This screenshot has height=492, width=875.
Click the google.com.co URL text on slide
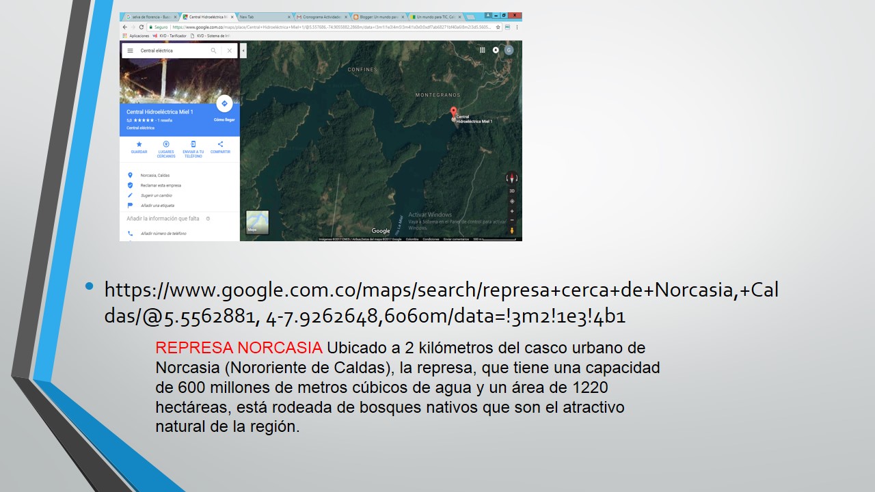tap(441, 303)
